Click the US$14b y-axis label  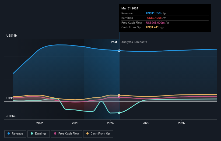pyautogui.click(x=12, y=36)
